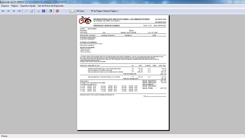Open the Suporte e Ajuda menu
Image resolution: width=245 pixels, height=138 pixels.
coord(28,6)
